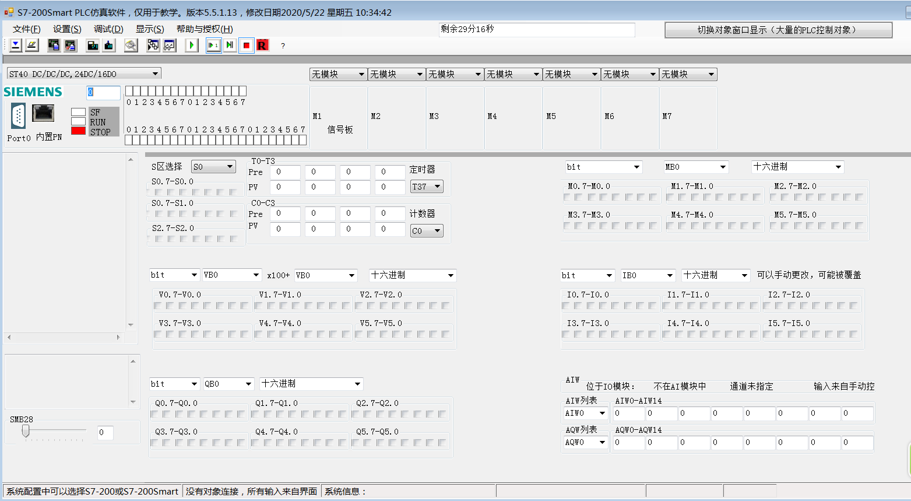Toggle the first checkbox under I0.7-I0.0

point(566,306)
